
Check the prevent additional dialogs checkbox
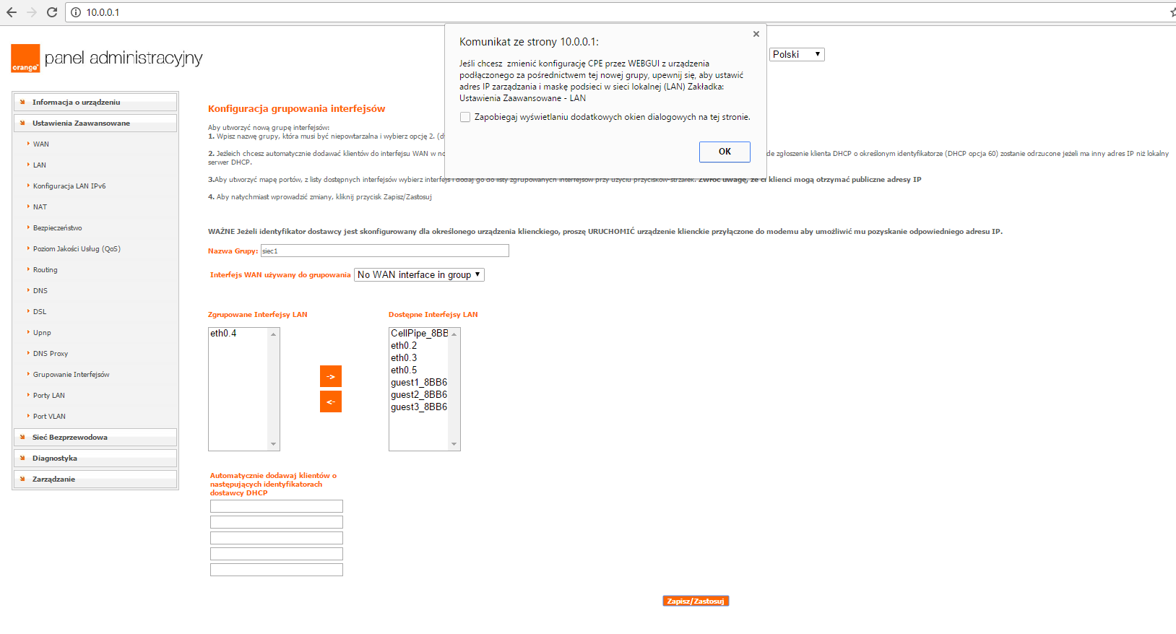(465, 117)
